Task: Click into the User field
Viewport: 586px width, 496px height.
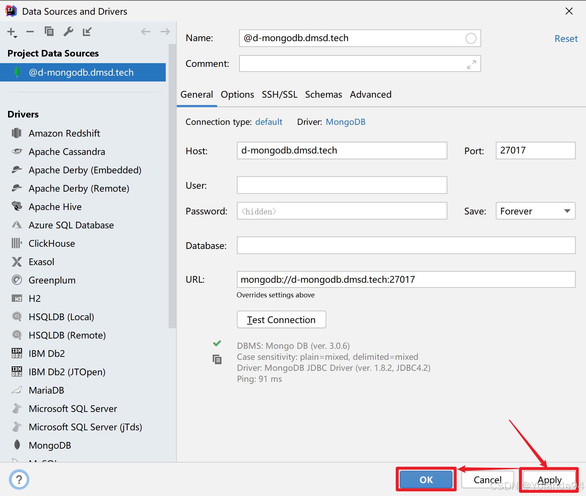Action: pos(342,185)
